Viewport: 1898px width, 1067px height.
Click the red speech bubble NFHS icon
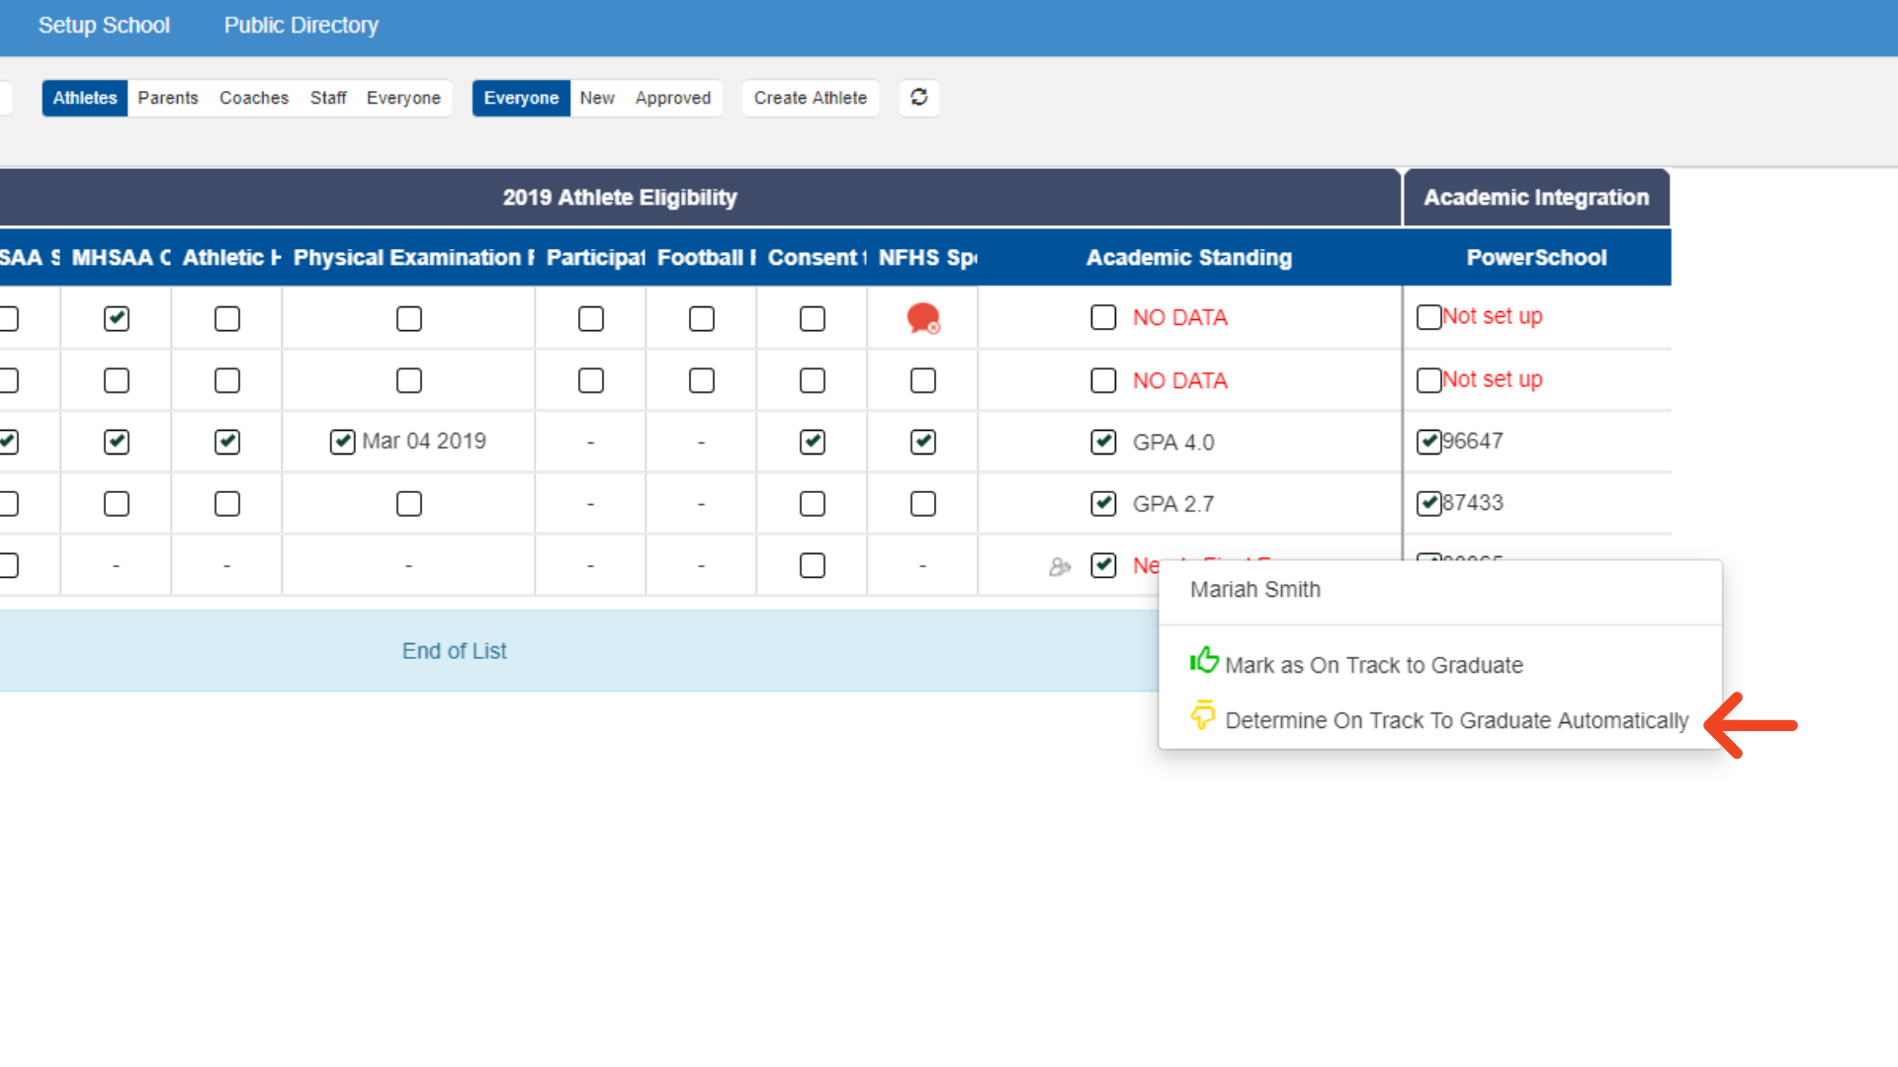click(922, 318)
